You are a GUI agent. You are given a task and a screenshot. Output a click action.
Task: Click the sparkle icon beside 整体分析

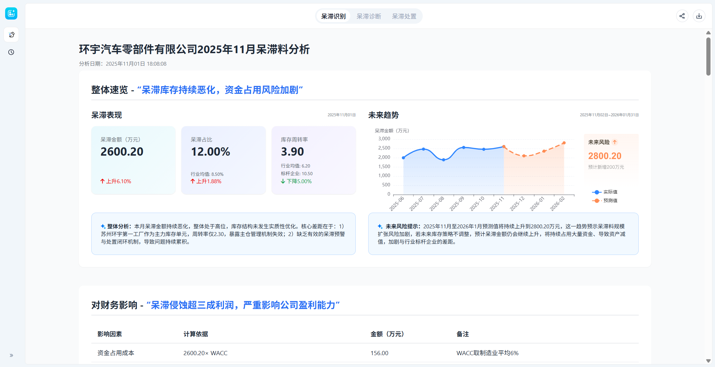click(103, 226)
